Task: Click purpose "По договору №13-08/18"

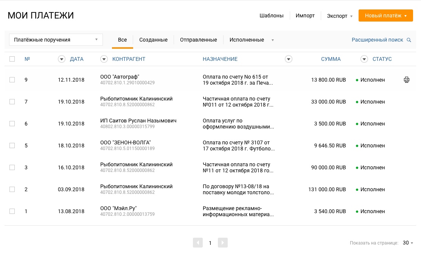Action: (238, 189)
